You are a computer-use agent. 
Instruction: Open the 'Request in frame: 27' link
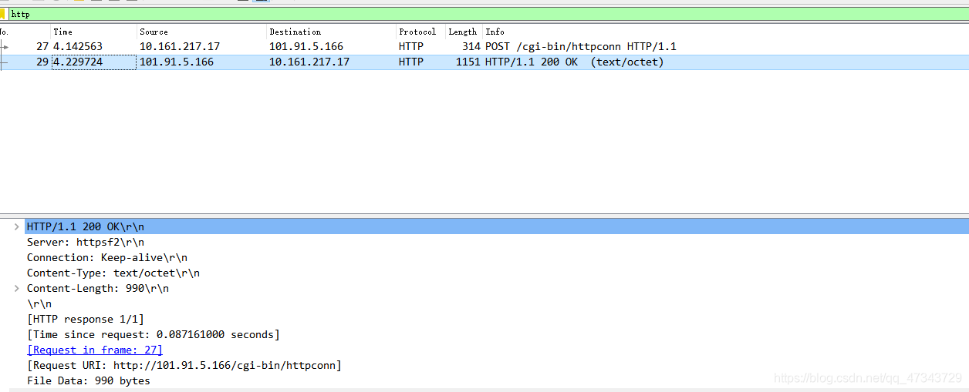(94, 350)
